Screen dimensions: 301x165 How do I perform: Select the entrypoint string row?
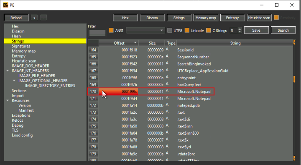click(191, 78)
